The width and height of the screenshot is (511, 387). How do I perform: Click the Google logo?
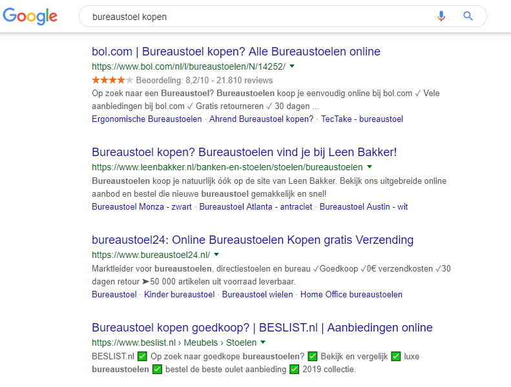pos(30,16)
